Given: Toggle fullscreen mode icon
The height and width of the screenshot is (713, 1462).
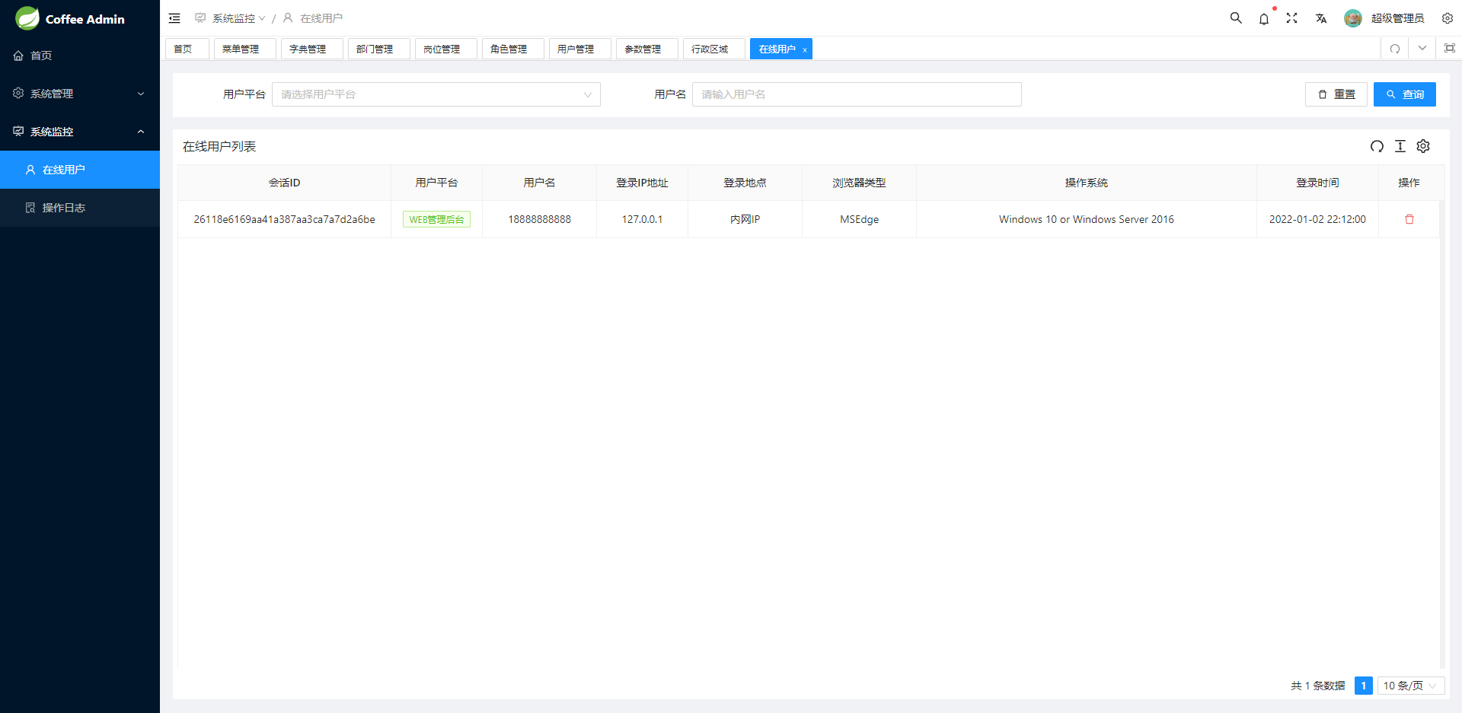Looking at the screenshot, I should [1292, 18].
